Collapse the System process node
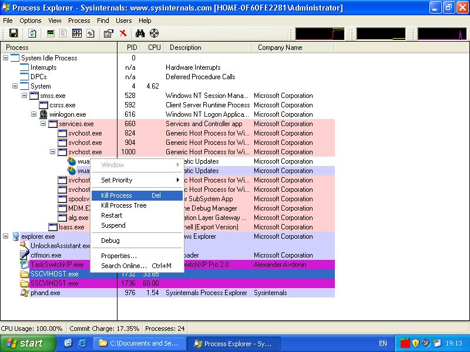 point(15,86)
